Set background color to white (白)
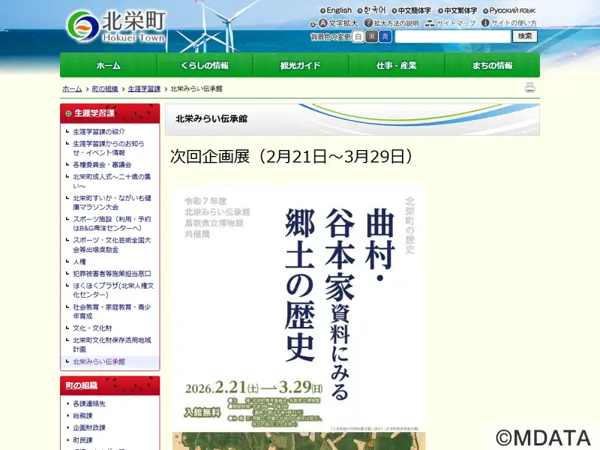 point(358,37)
